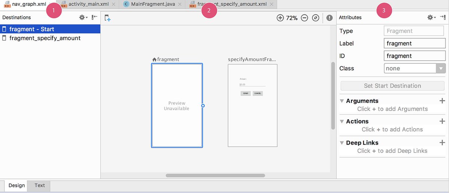
Task: Click the new destination icon
Action: point(107,18)
